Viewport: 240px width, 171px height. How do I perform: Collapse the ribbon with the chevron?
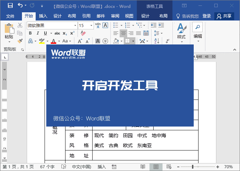point(235,50)
